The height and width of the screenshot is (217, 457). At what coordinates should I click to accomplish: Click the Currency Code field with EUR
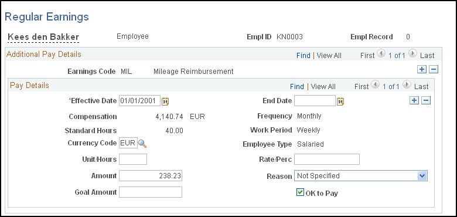coord(128,143)
